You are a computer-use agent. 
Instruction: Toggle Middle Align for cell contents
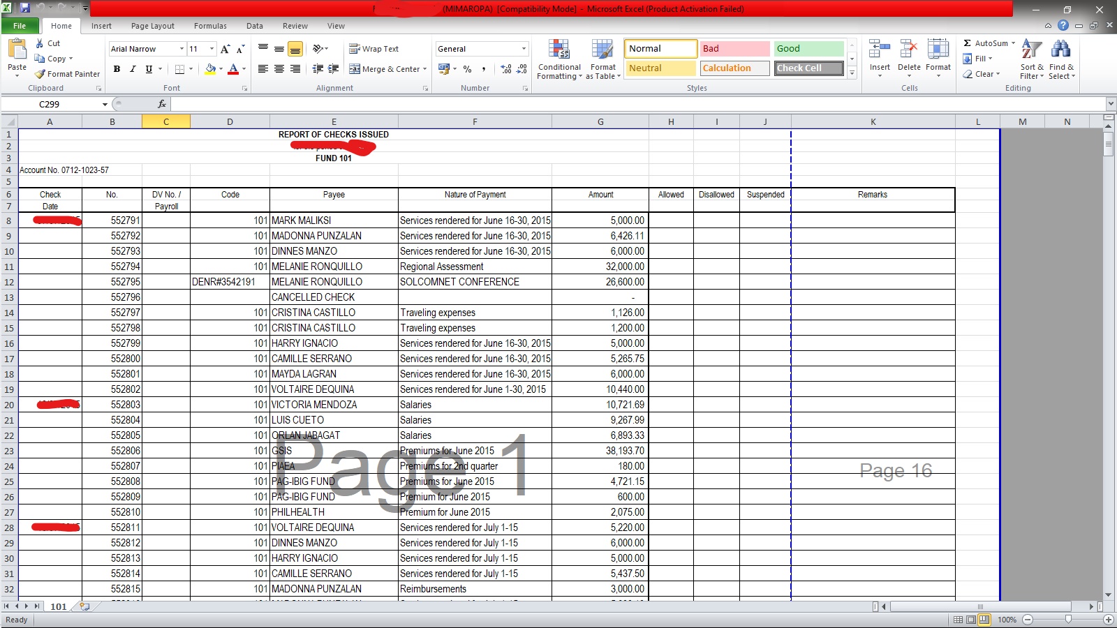[x=279, y=49]
